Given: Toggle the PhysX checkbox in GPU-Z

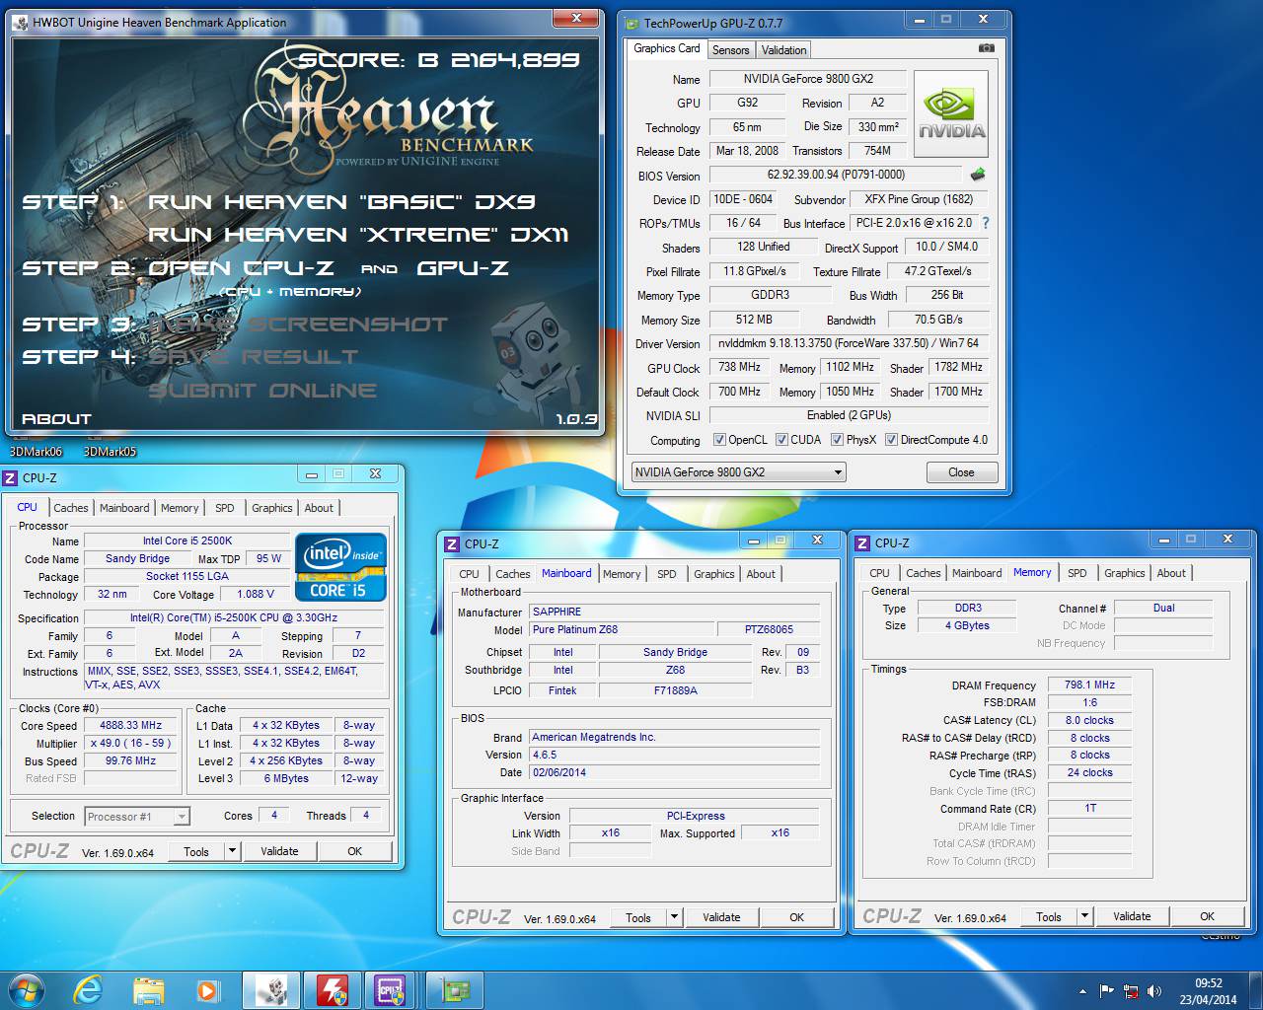Looking at the screenshot, I should pos(837,440).
